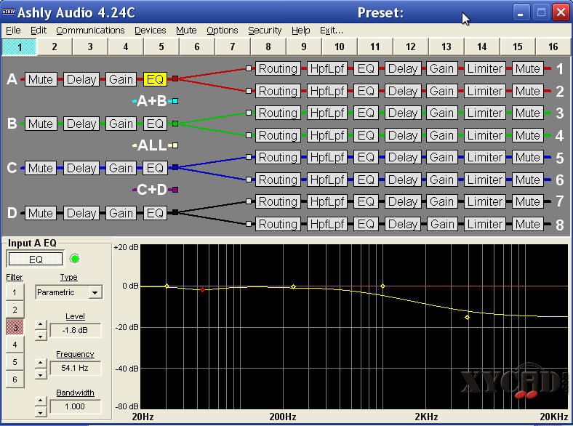Click input C blue routing node
This screenshot has width=573, height=426.
tap(175, 167)
